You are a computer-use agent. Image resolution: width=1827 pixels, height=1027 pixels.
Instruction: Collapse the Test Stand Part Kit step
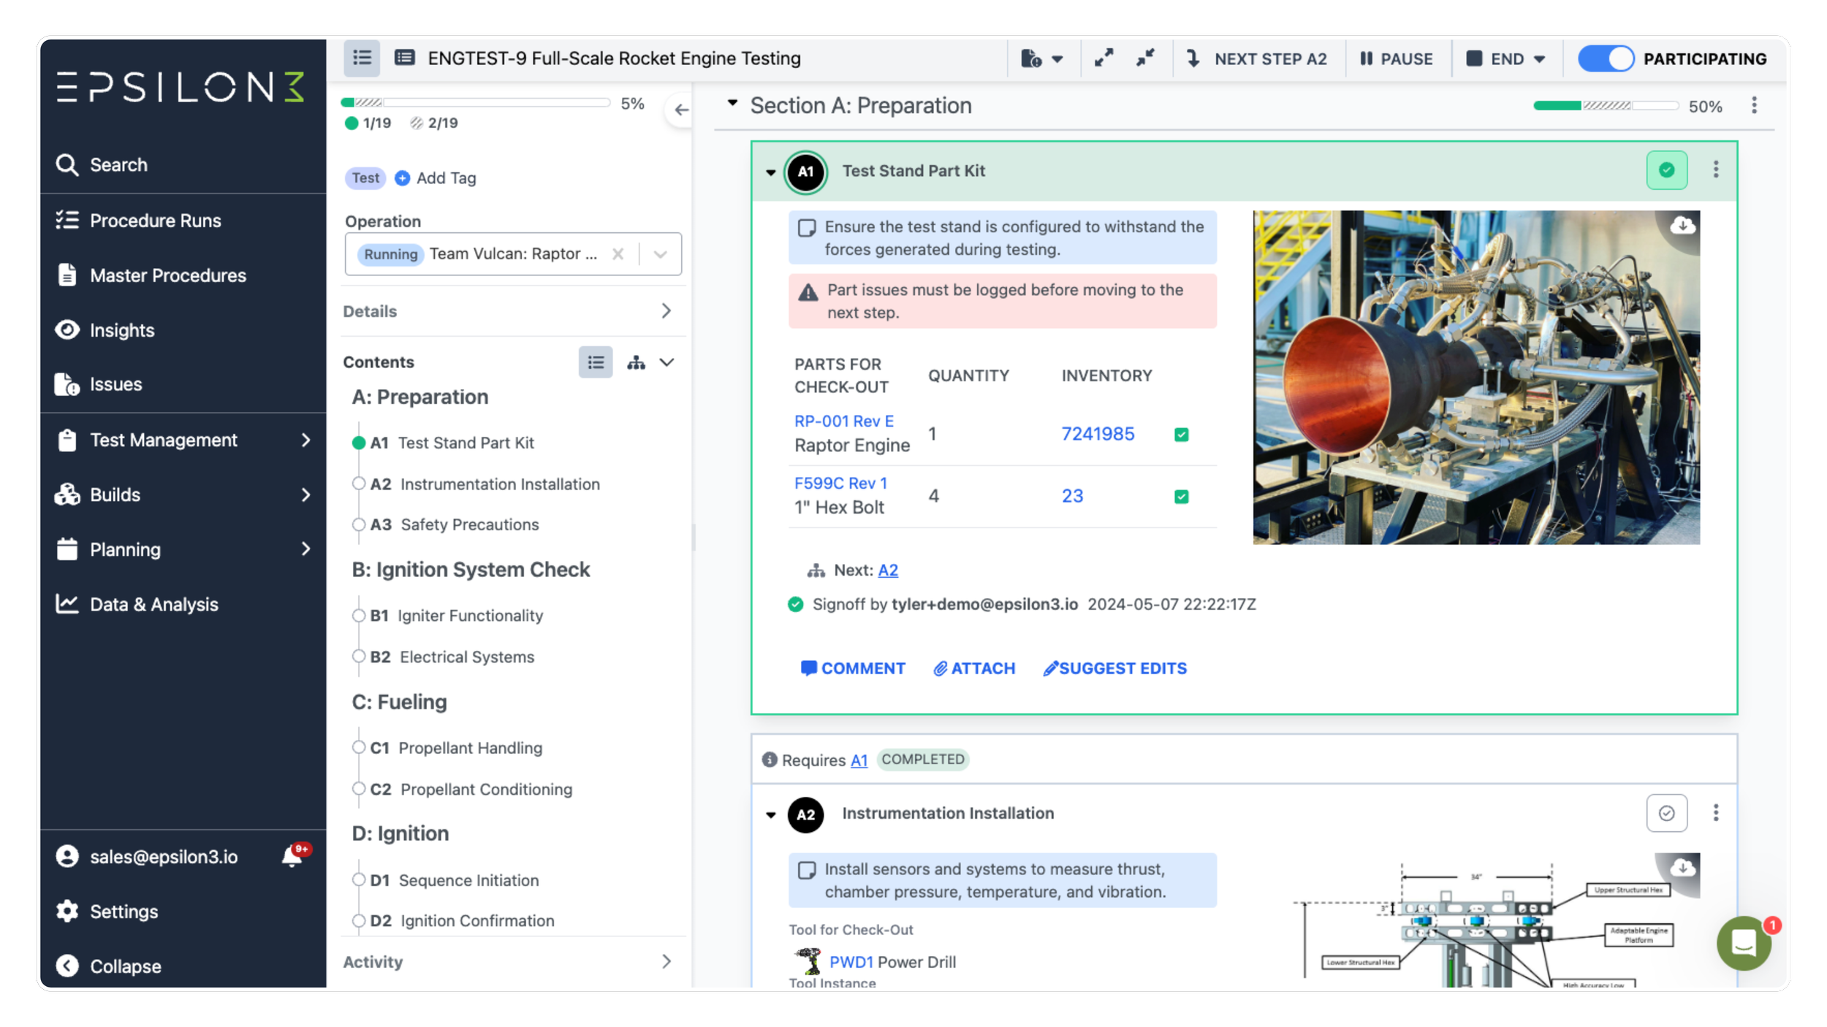(770, 173)
